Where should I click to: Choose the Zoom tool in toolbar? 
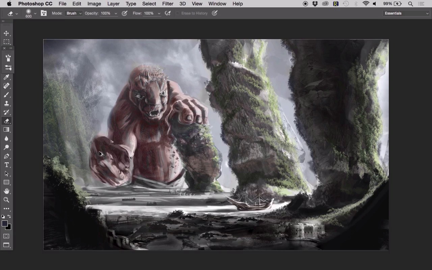tap(6, 200)
